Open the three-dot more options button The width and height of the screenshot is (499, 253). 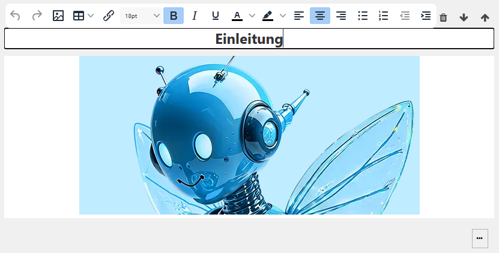coord(479,238)
